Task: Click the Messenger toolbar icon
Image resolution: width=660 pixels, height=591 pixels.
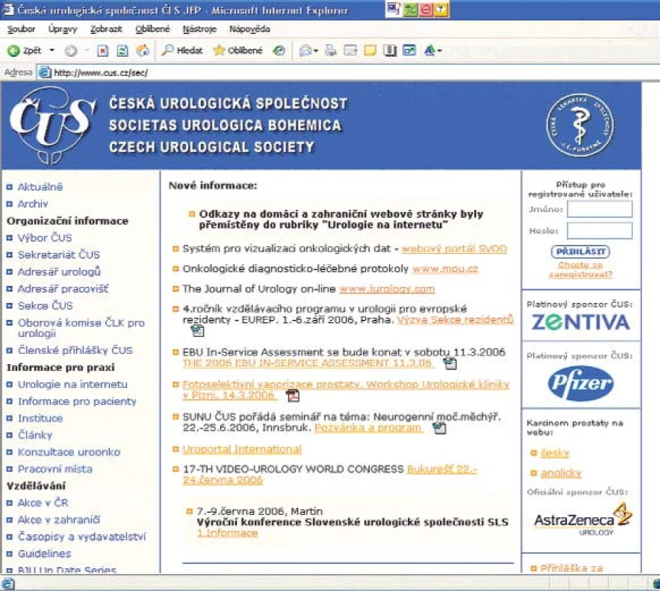Action: tap(409, 50)
